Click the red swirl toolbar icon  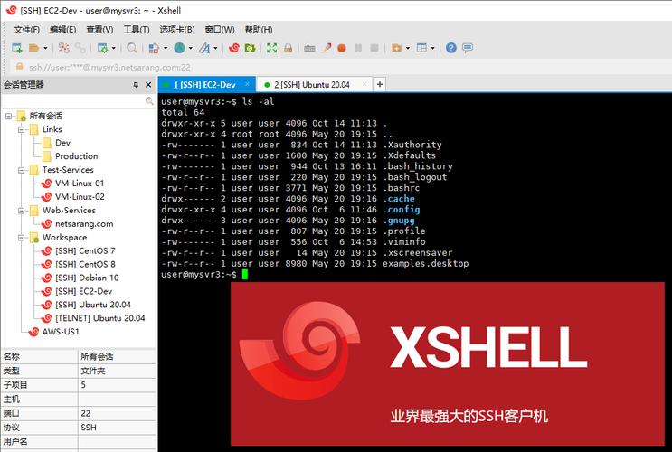coord(234,48)
